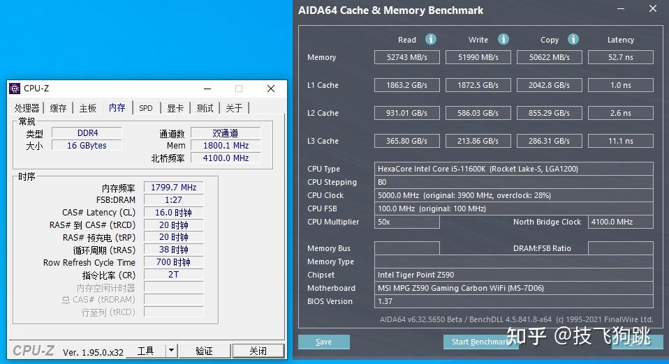Click the AIDA64 North Bridge Clock 4100.0 MHz
The height and width of the screenshot is (364, 669).
(x=621, y=222)
